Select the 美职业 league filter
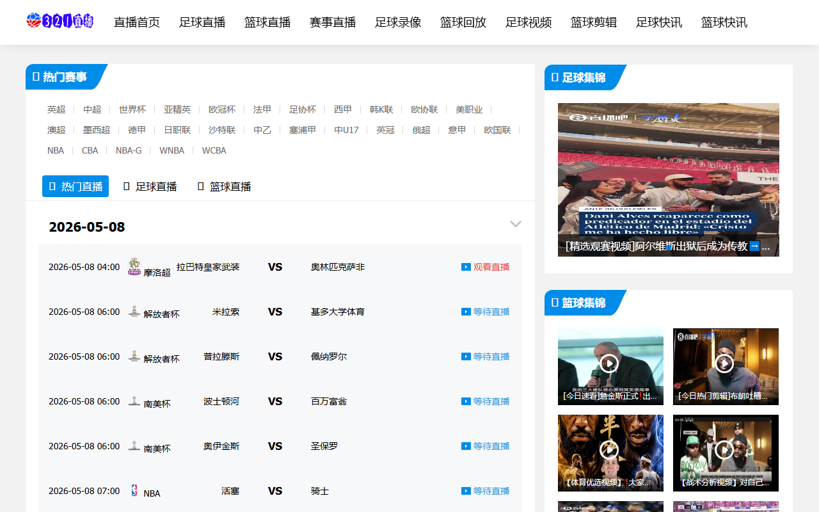 pos(469,109)
